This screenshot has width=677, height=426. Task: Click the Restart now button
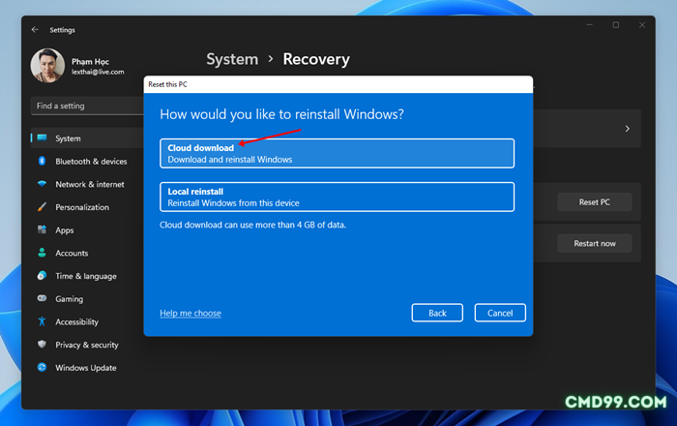(595, 243)
